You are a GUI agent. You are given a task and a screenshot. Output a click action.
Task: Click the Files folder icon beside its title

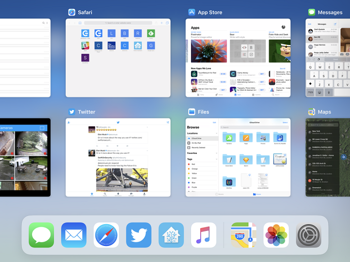pos(192,112)
